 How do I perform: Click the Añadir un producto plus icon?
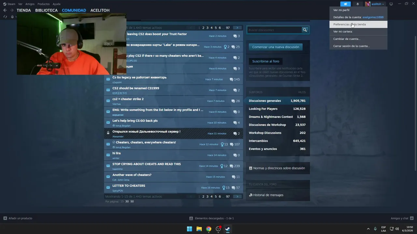(x=5, y=218)
